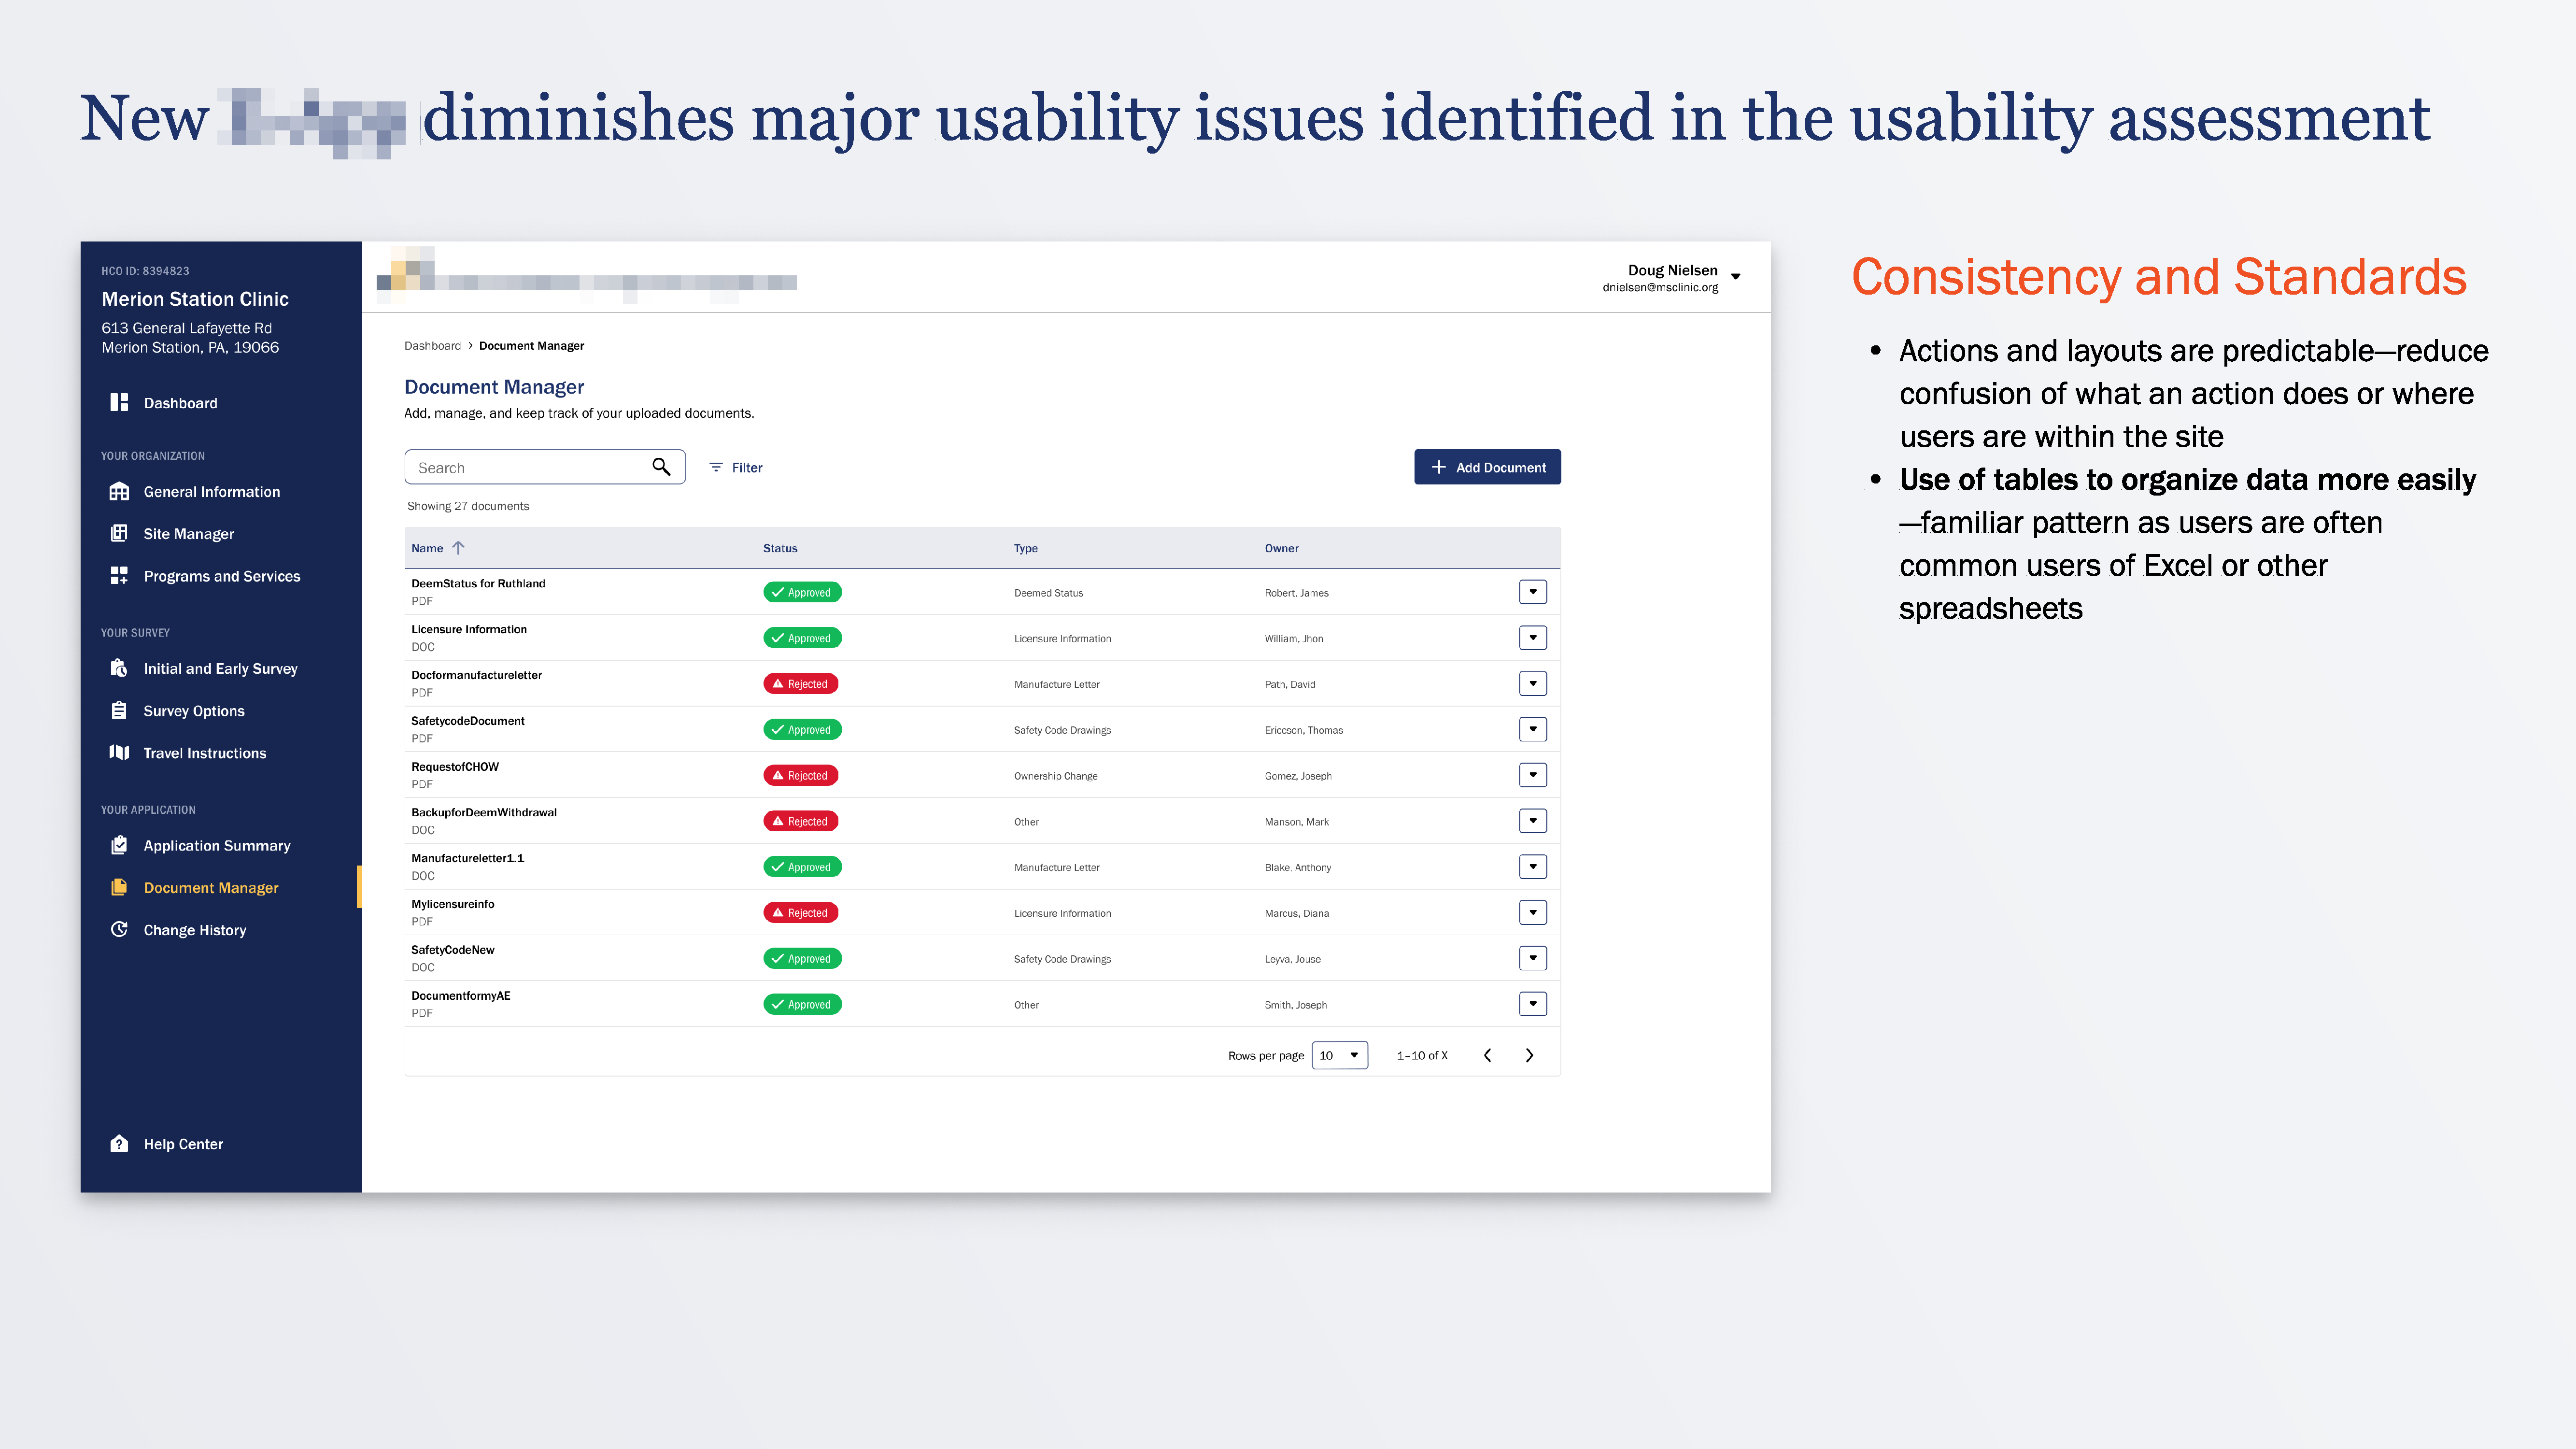Image resolution: width=2576 pixels, height=1449 pixels.
Task: Click the Document Manager icon in sidebar
Action: [x=119, y=887]
